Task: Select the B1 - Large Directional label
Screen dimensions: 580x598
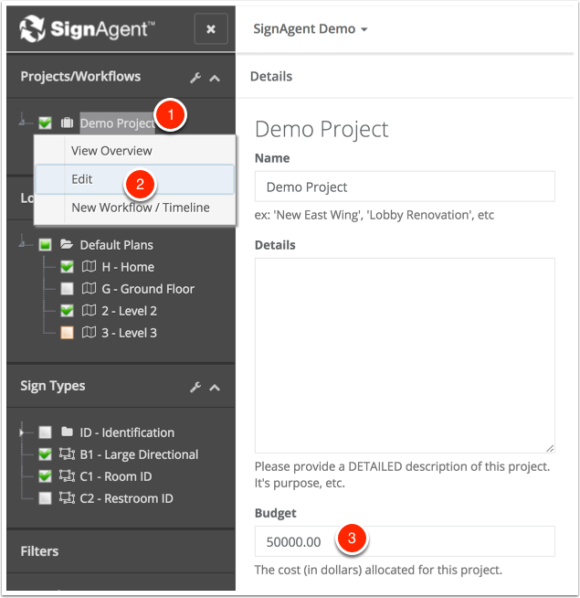Action: tap(139, 454)
